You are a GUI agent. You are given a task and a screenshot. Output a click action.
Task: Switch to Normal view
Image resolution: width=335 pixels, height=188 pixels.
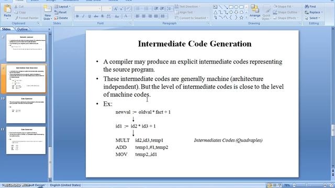pyautogui.click(x=270, y=185)
